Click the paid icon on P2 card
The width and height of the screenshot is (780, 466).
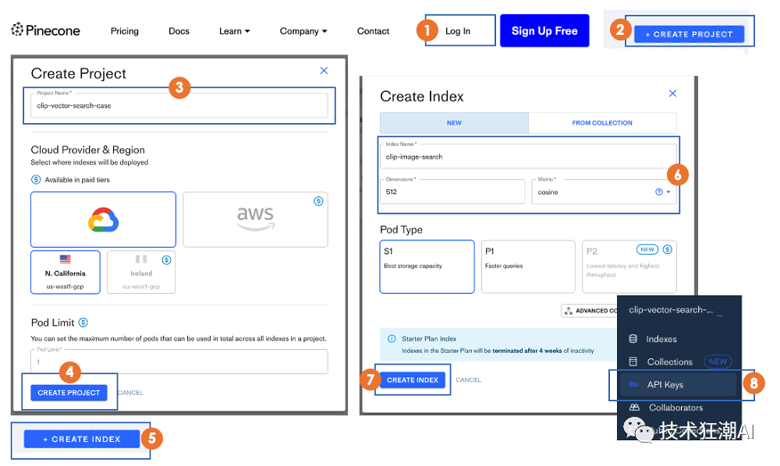pos(668,249)
